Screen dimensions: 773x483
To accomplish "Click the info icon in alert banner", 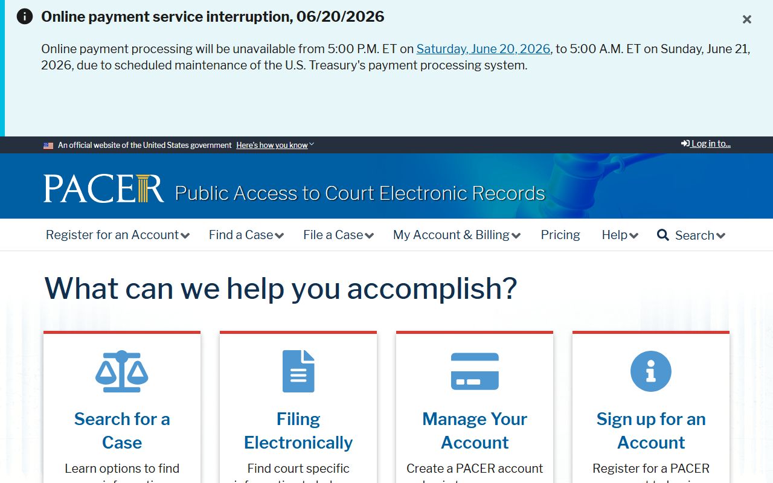I will pos(25,16).
